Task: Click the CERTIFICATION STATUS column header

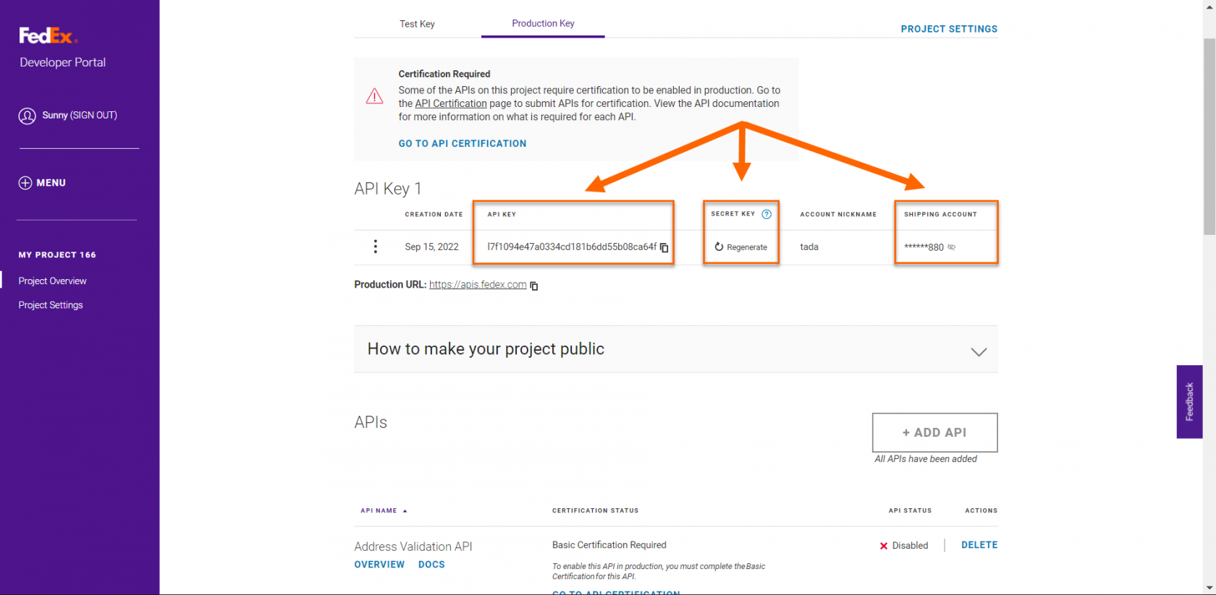Action: coord(595,510)
